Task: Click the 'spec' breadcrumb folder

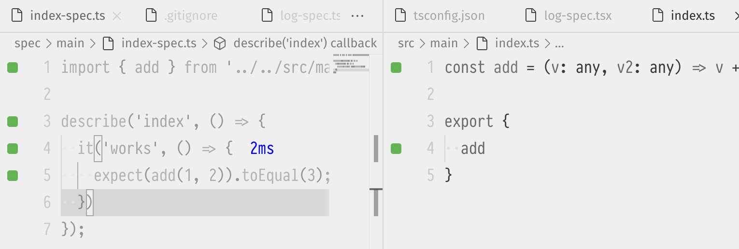Action: click(28, 43)
